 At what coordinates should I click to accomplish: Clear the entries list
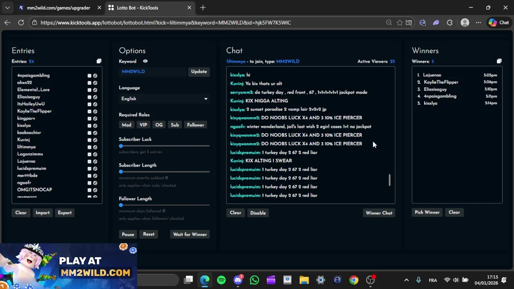[21, 213]
